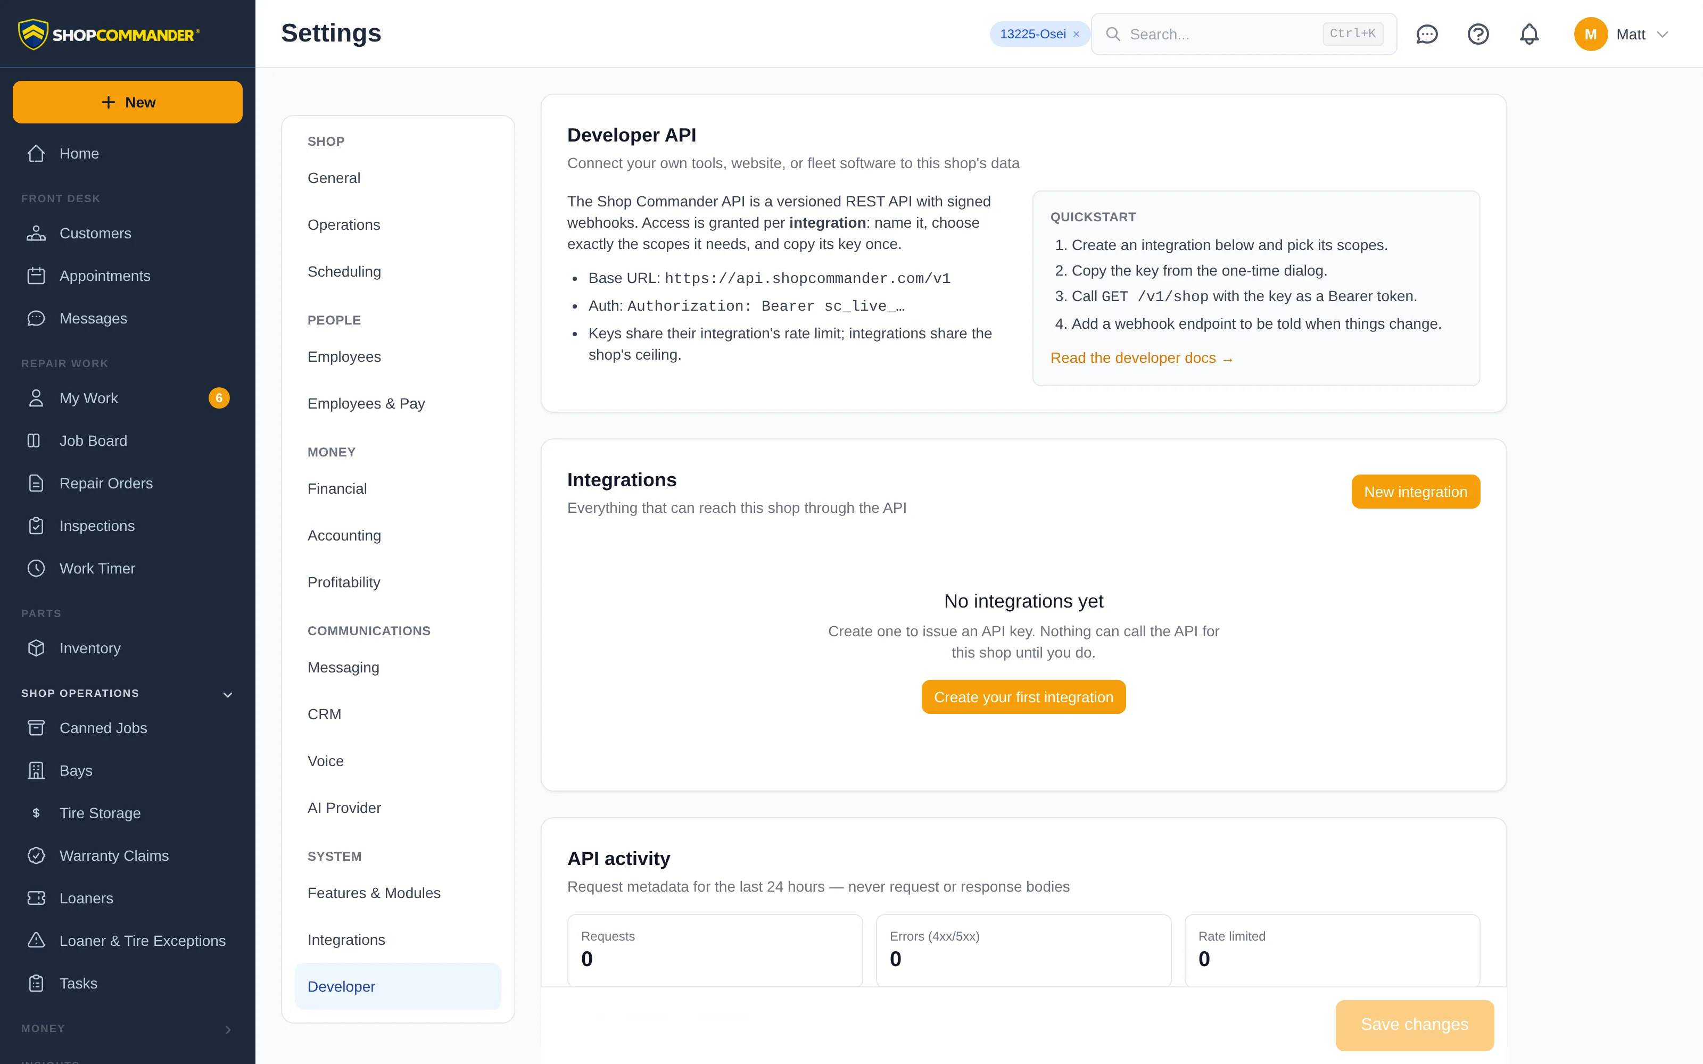1703x1064 pixels.
Task: Select the Developer settings tab
Action: tap(398, 986)
